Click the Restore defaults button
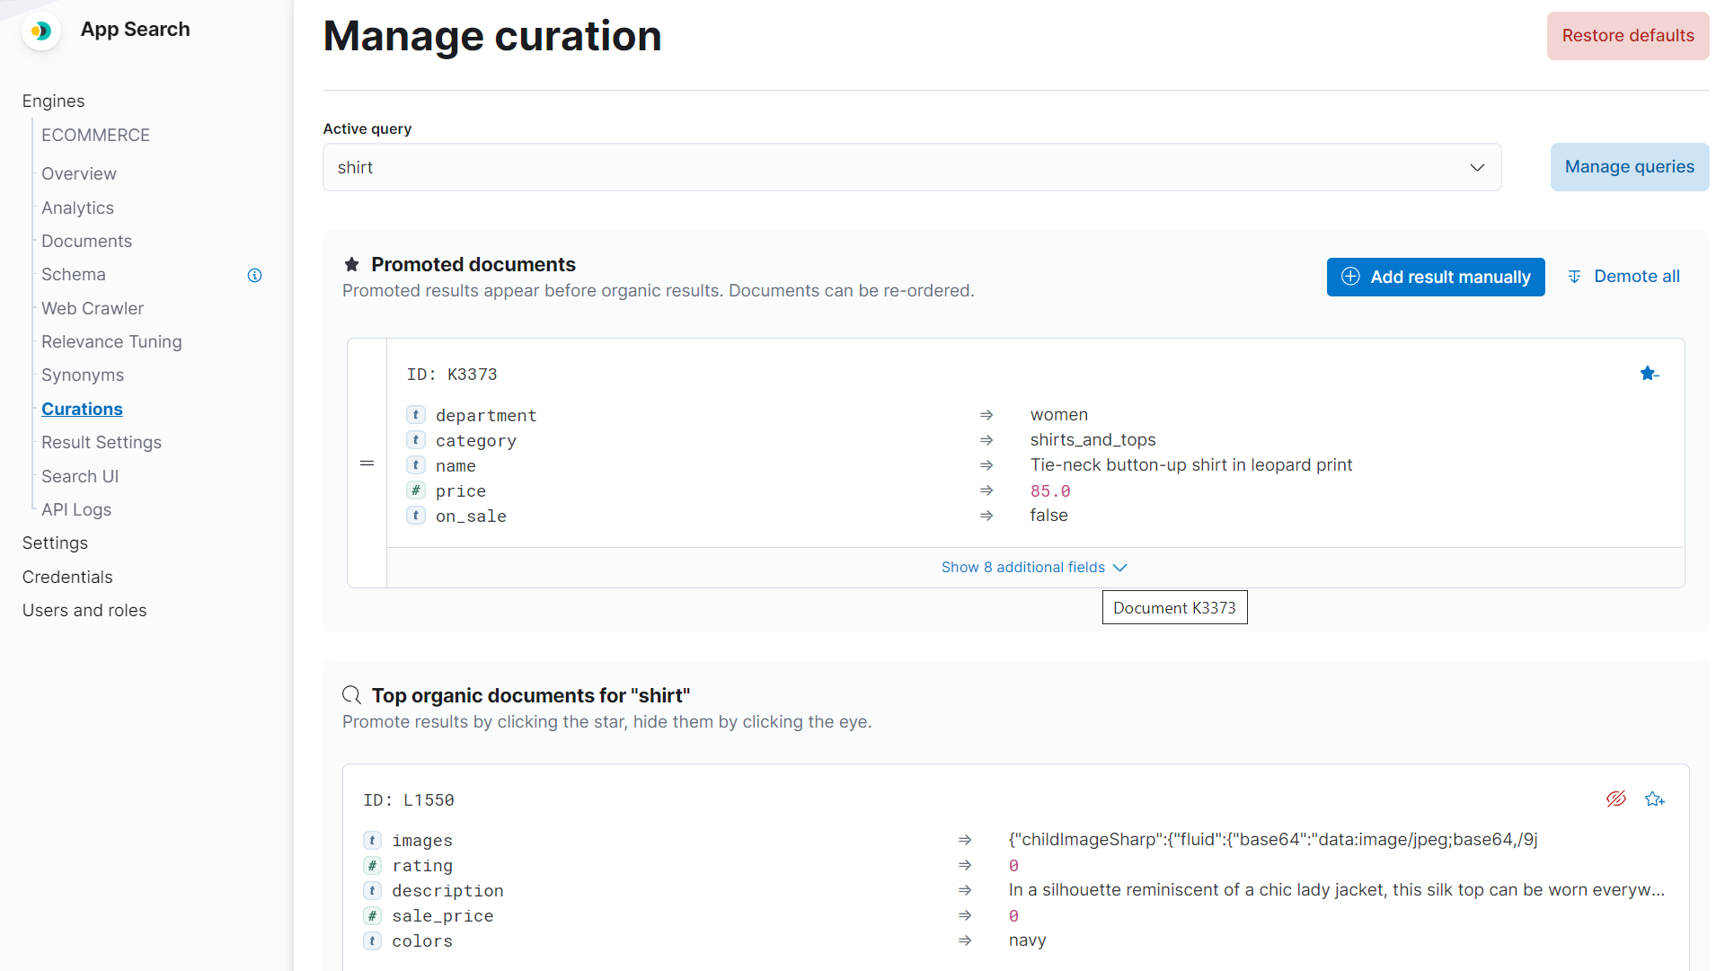This screenshot has height=971, width=1725. point(1627,36)
